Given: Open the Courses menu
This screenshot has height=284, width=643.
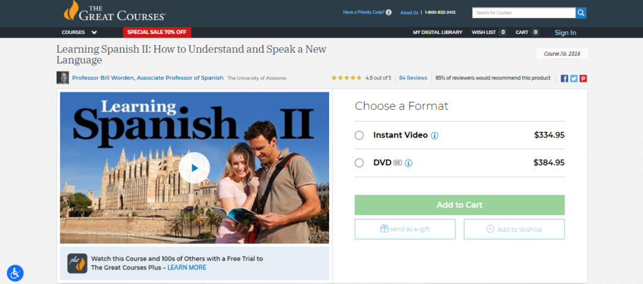Looking at the screenshot, I should (x=73, y=33).
